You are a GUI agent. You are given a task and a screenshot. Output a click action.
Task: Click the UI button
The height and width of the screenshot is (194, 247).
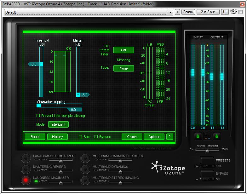click(225, 12)
